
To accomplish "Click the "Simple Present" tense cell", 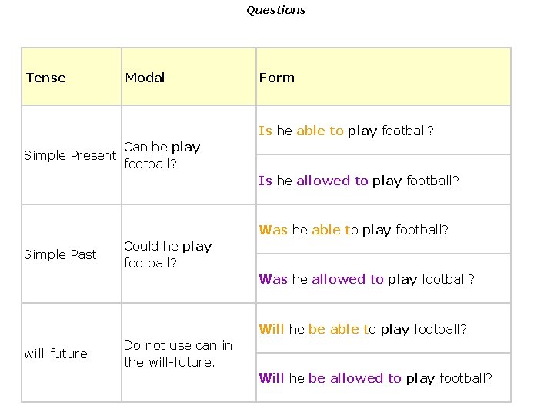I will [70, 155].
